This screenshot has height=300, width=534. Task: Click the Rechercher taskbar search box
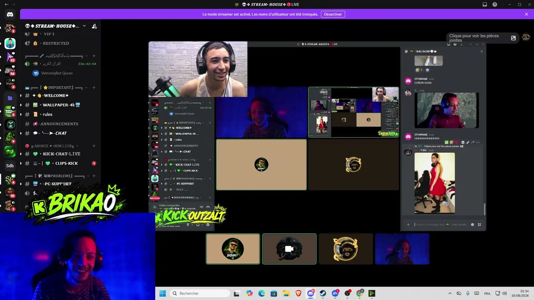coord(200,293)
